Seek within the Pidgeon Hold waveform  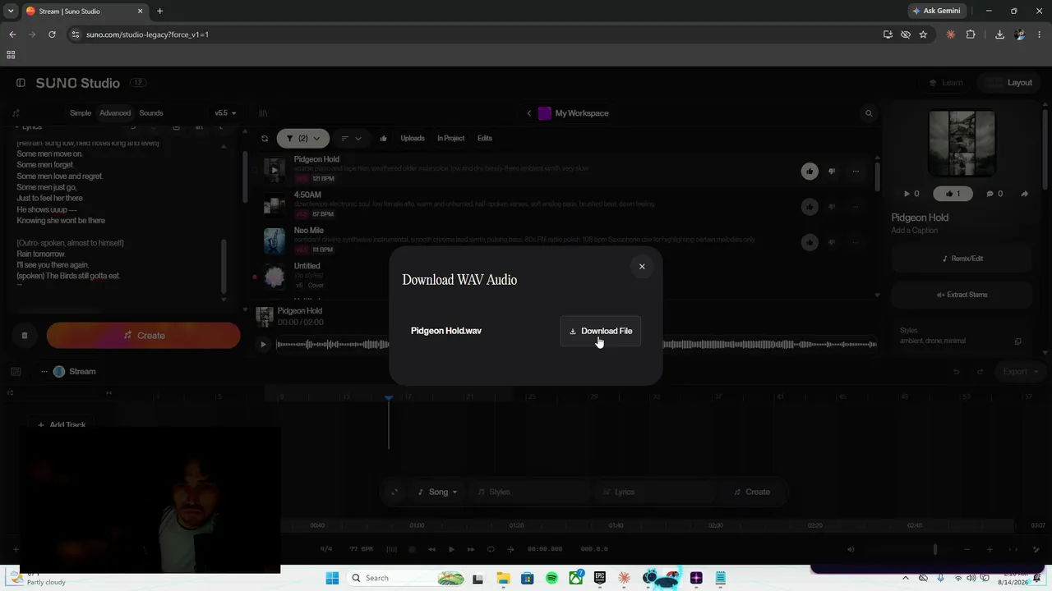tap(576, 345)
